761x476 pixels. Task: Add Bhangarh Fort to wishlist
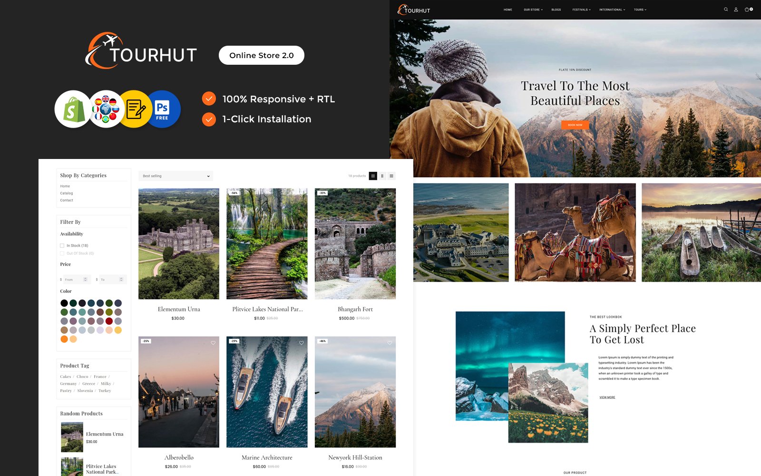pos(390,195)
